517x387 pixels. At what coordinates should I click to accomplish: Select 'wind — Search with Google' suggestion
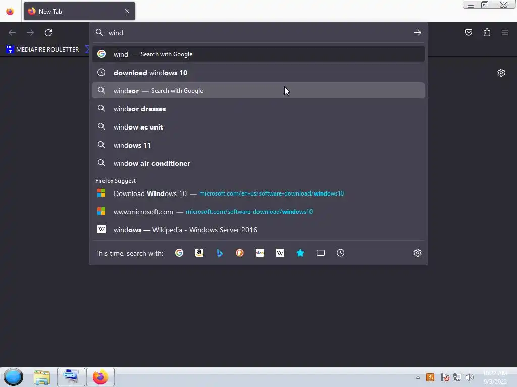pos(258,54)
